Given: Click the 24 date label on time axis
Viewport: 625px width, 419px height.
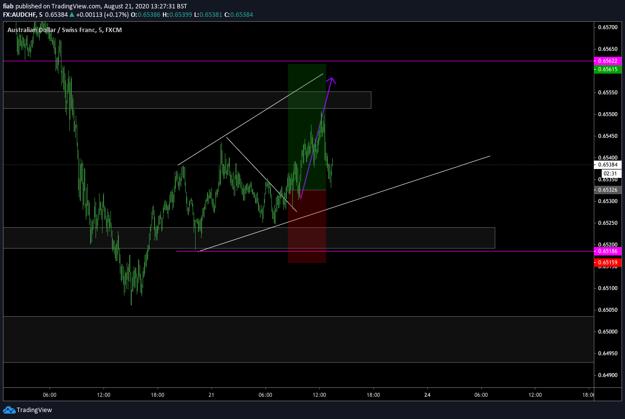Looking at the screenshot, I should pos(427,395).
